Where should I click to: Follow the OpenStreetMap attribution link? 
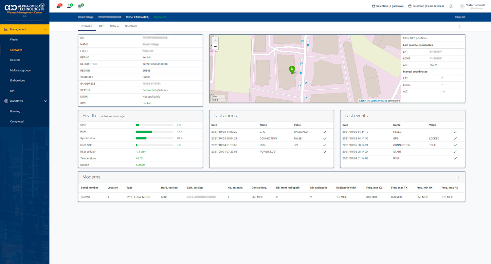click(x=378, y=101)
